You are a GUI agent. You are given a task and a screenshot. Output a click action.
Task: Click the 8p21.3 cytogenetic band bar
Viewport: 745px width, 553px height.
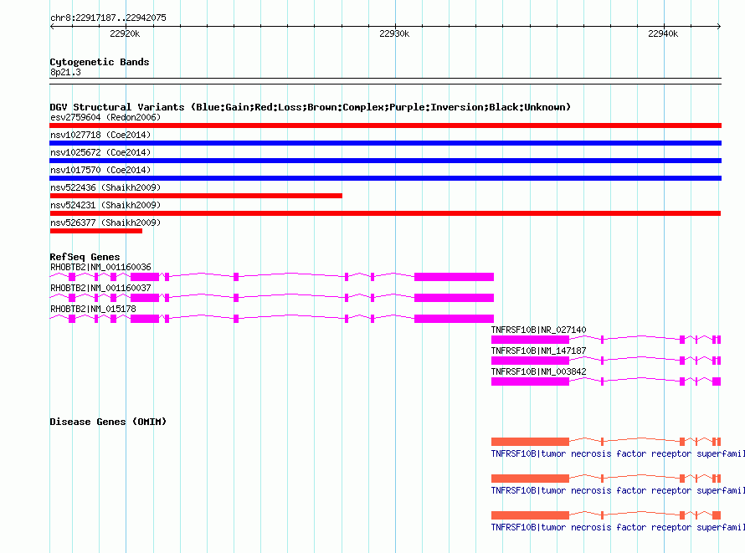click(x=385, y=81)
